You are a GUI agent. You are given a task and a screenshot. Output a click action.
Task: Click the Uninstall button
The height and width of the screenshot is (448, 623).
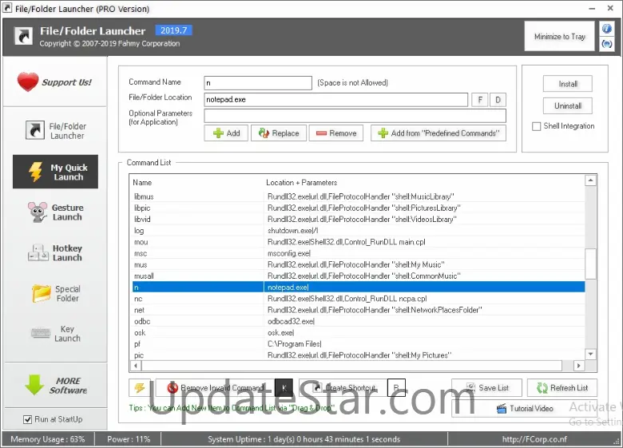coord(567,105)
